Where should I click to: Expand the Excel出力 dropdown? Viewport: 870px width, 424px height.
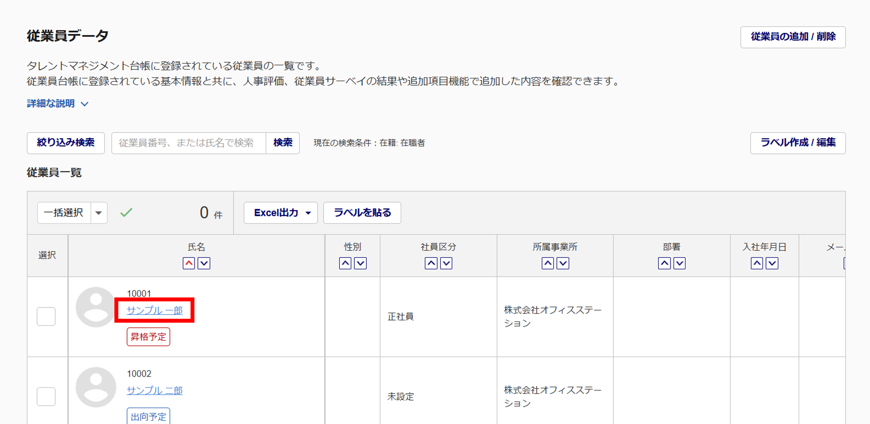coord(281,213)
